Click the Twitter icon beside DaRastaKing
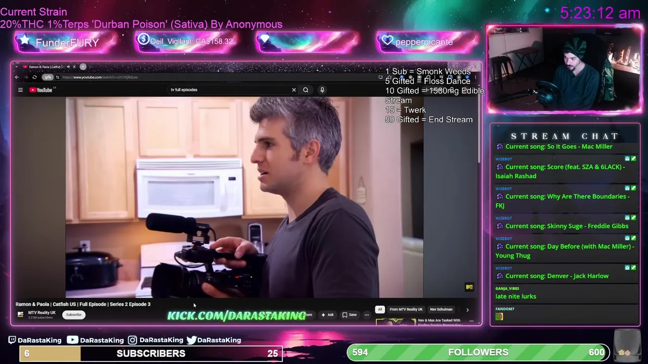The height and width of the screenshot is (364, 648). click(x=191, y=340)
